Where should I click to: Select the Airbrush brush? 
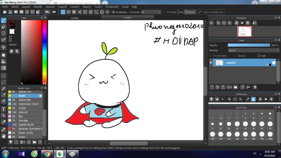coord(25,112)
